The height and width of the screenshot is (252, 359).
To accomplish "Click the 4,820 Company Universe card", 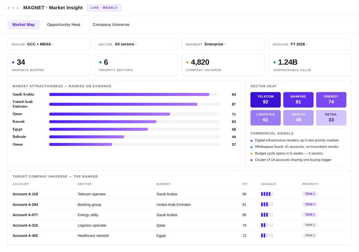I will pyautogui.click(x=223, y=65).
